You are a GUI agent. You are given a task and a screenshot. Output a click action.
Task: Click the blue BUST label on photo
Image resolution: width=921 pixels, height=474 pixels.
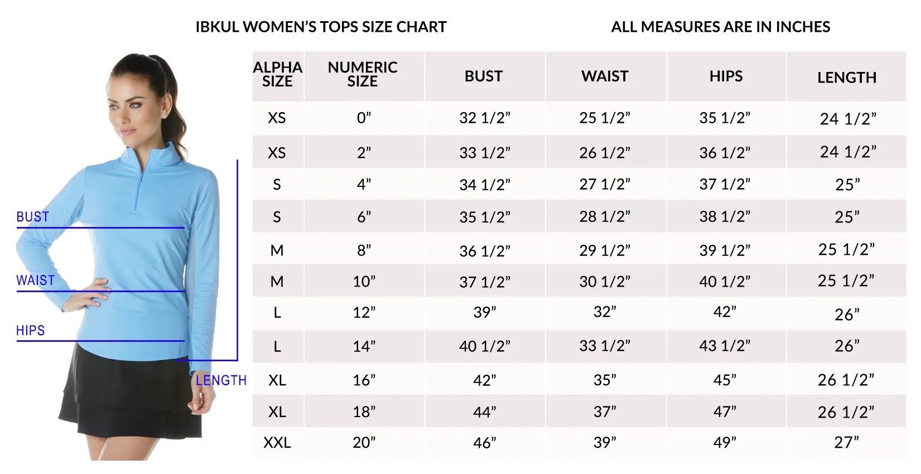tap(33, 217)
